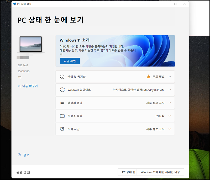
Task: Click the 8GB RAM spec text
Action: (x=23, y=65)
